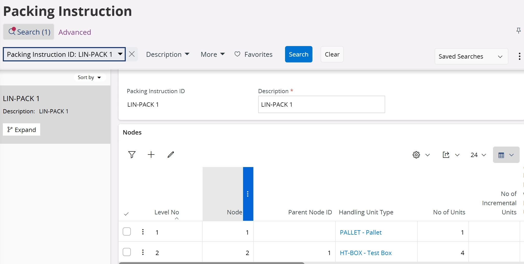Check the box for the PALLET row

(127, 232)
